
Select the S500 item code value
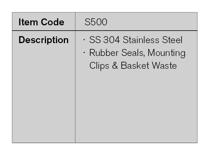point(96,22)
